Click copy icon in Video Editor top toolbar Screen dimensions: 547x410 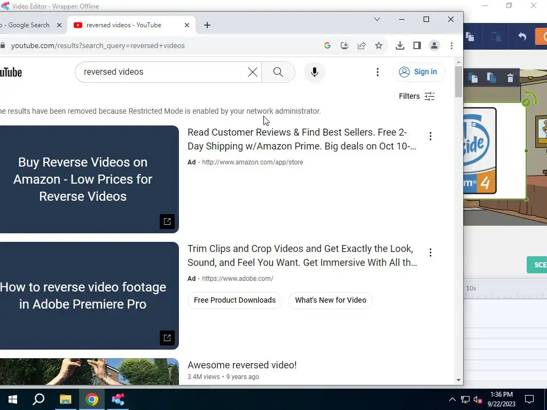pyautogui.click(x=470, y=36)
